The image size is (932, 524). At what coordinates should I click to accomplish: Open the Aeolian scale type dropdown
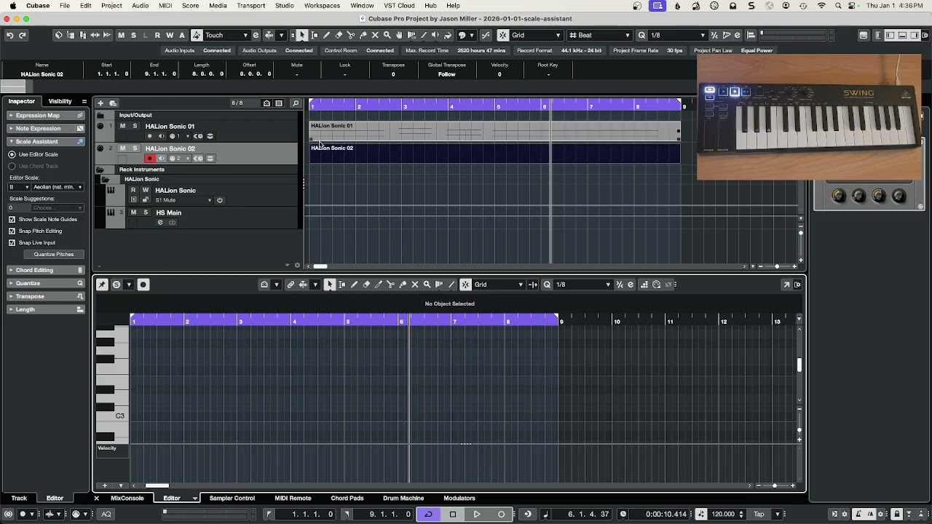coord(58,187)
